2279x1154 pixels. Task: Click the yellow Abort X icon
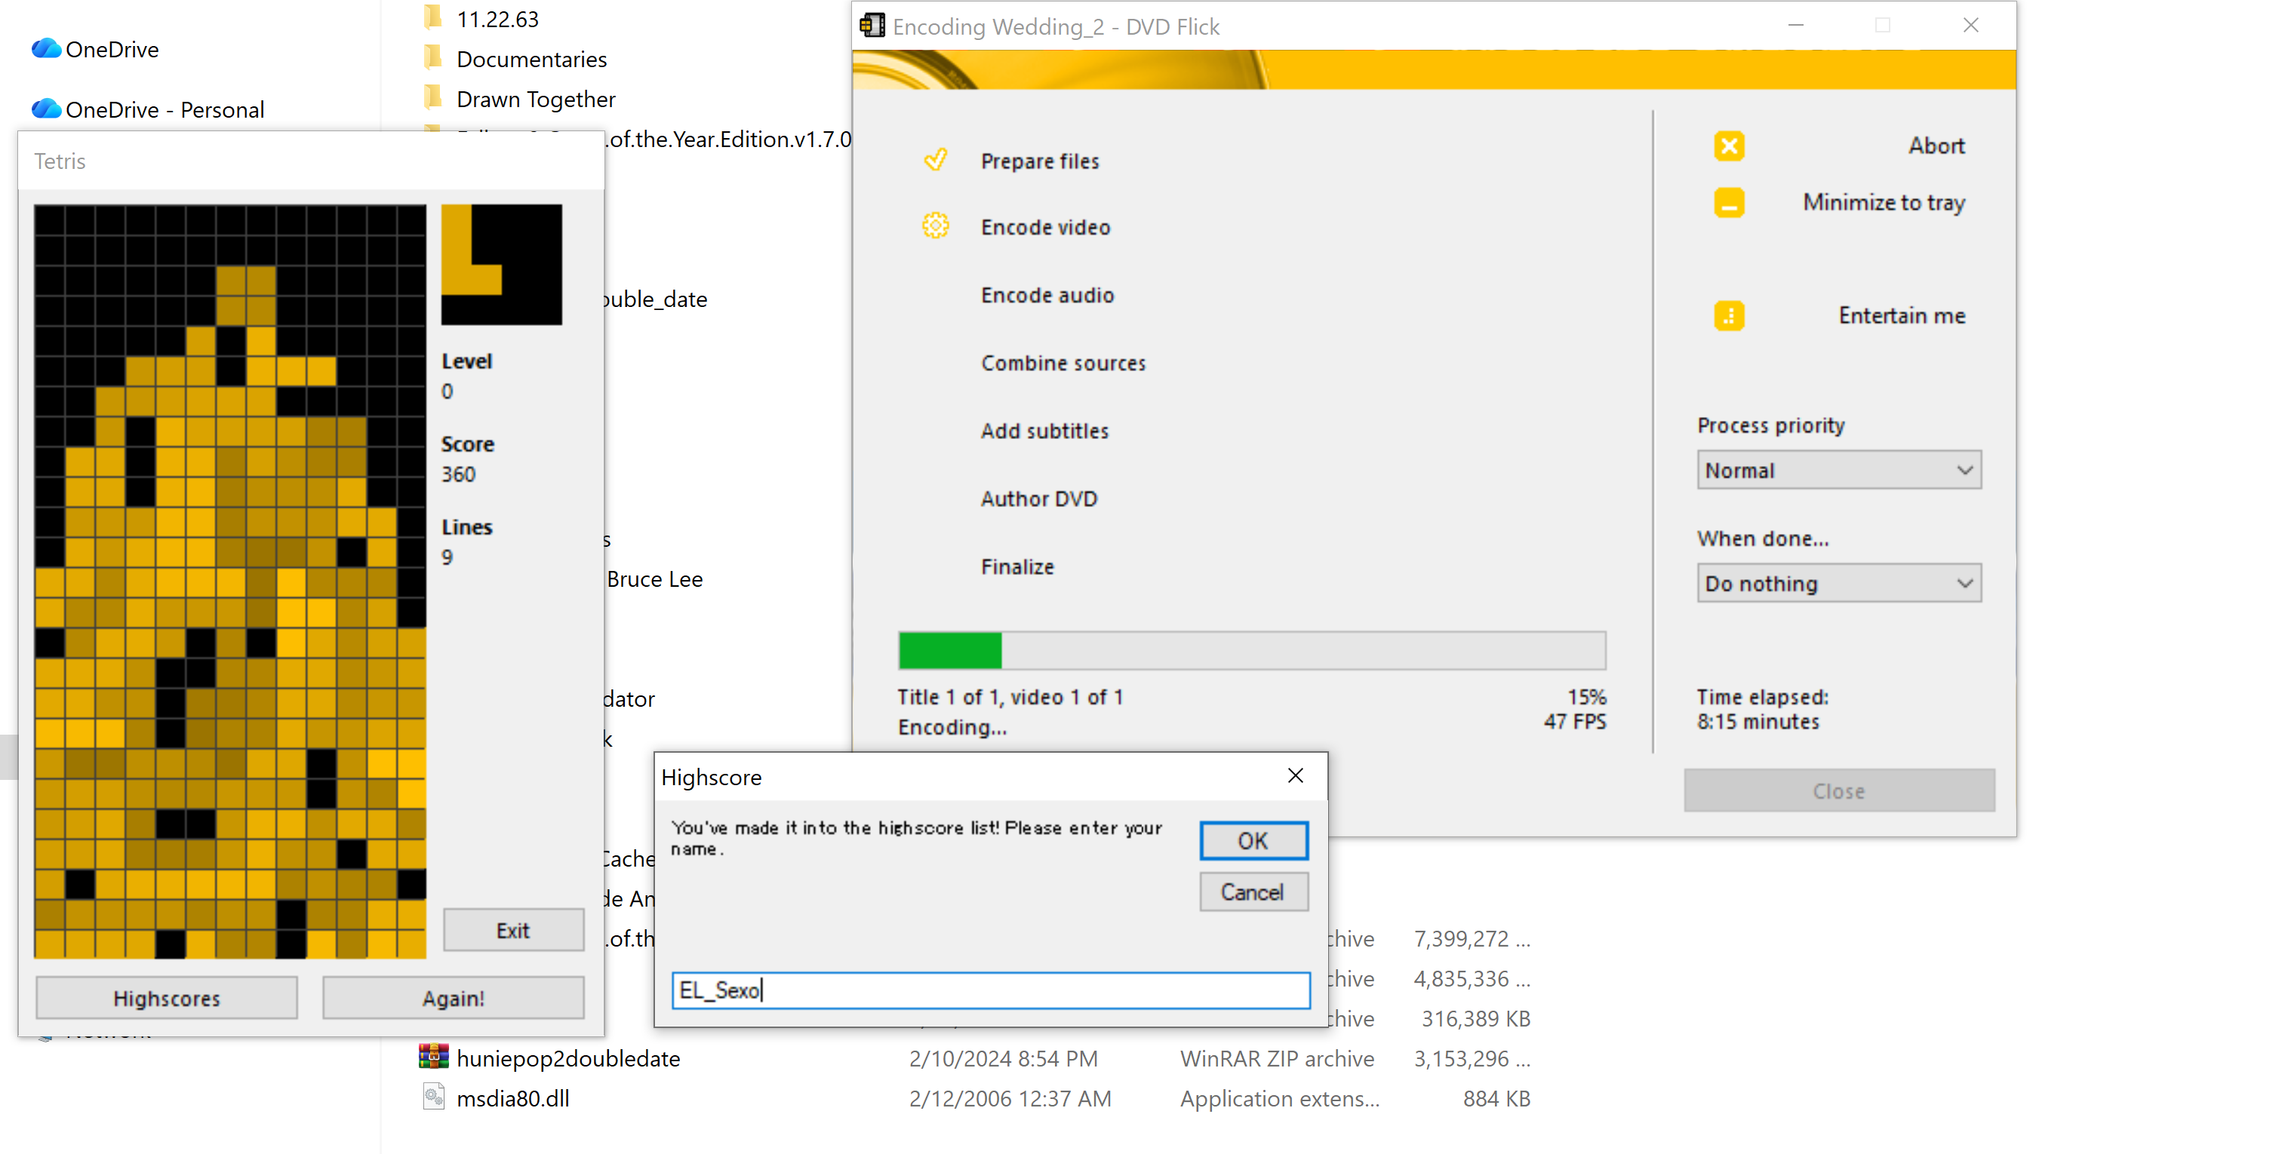(x=1729, y=146)
